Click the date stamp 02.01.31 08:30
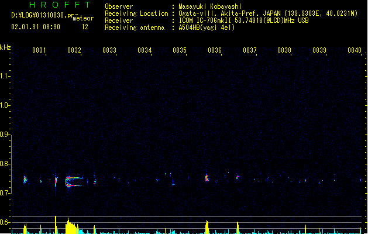The height and width of the screenshot is (234, 368). pos(36,27)
